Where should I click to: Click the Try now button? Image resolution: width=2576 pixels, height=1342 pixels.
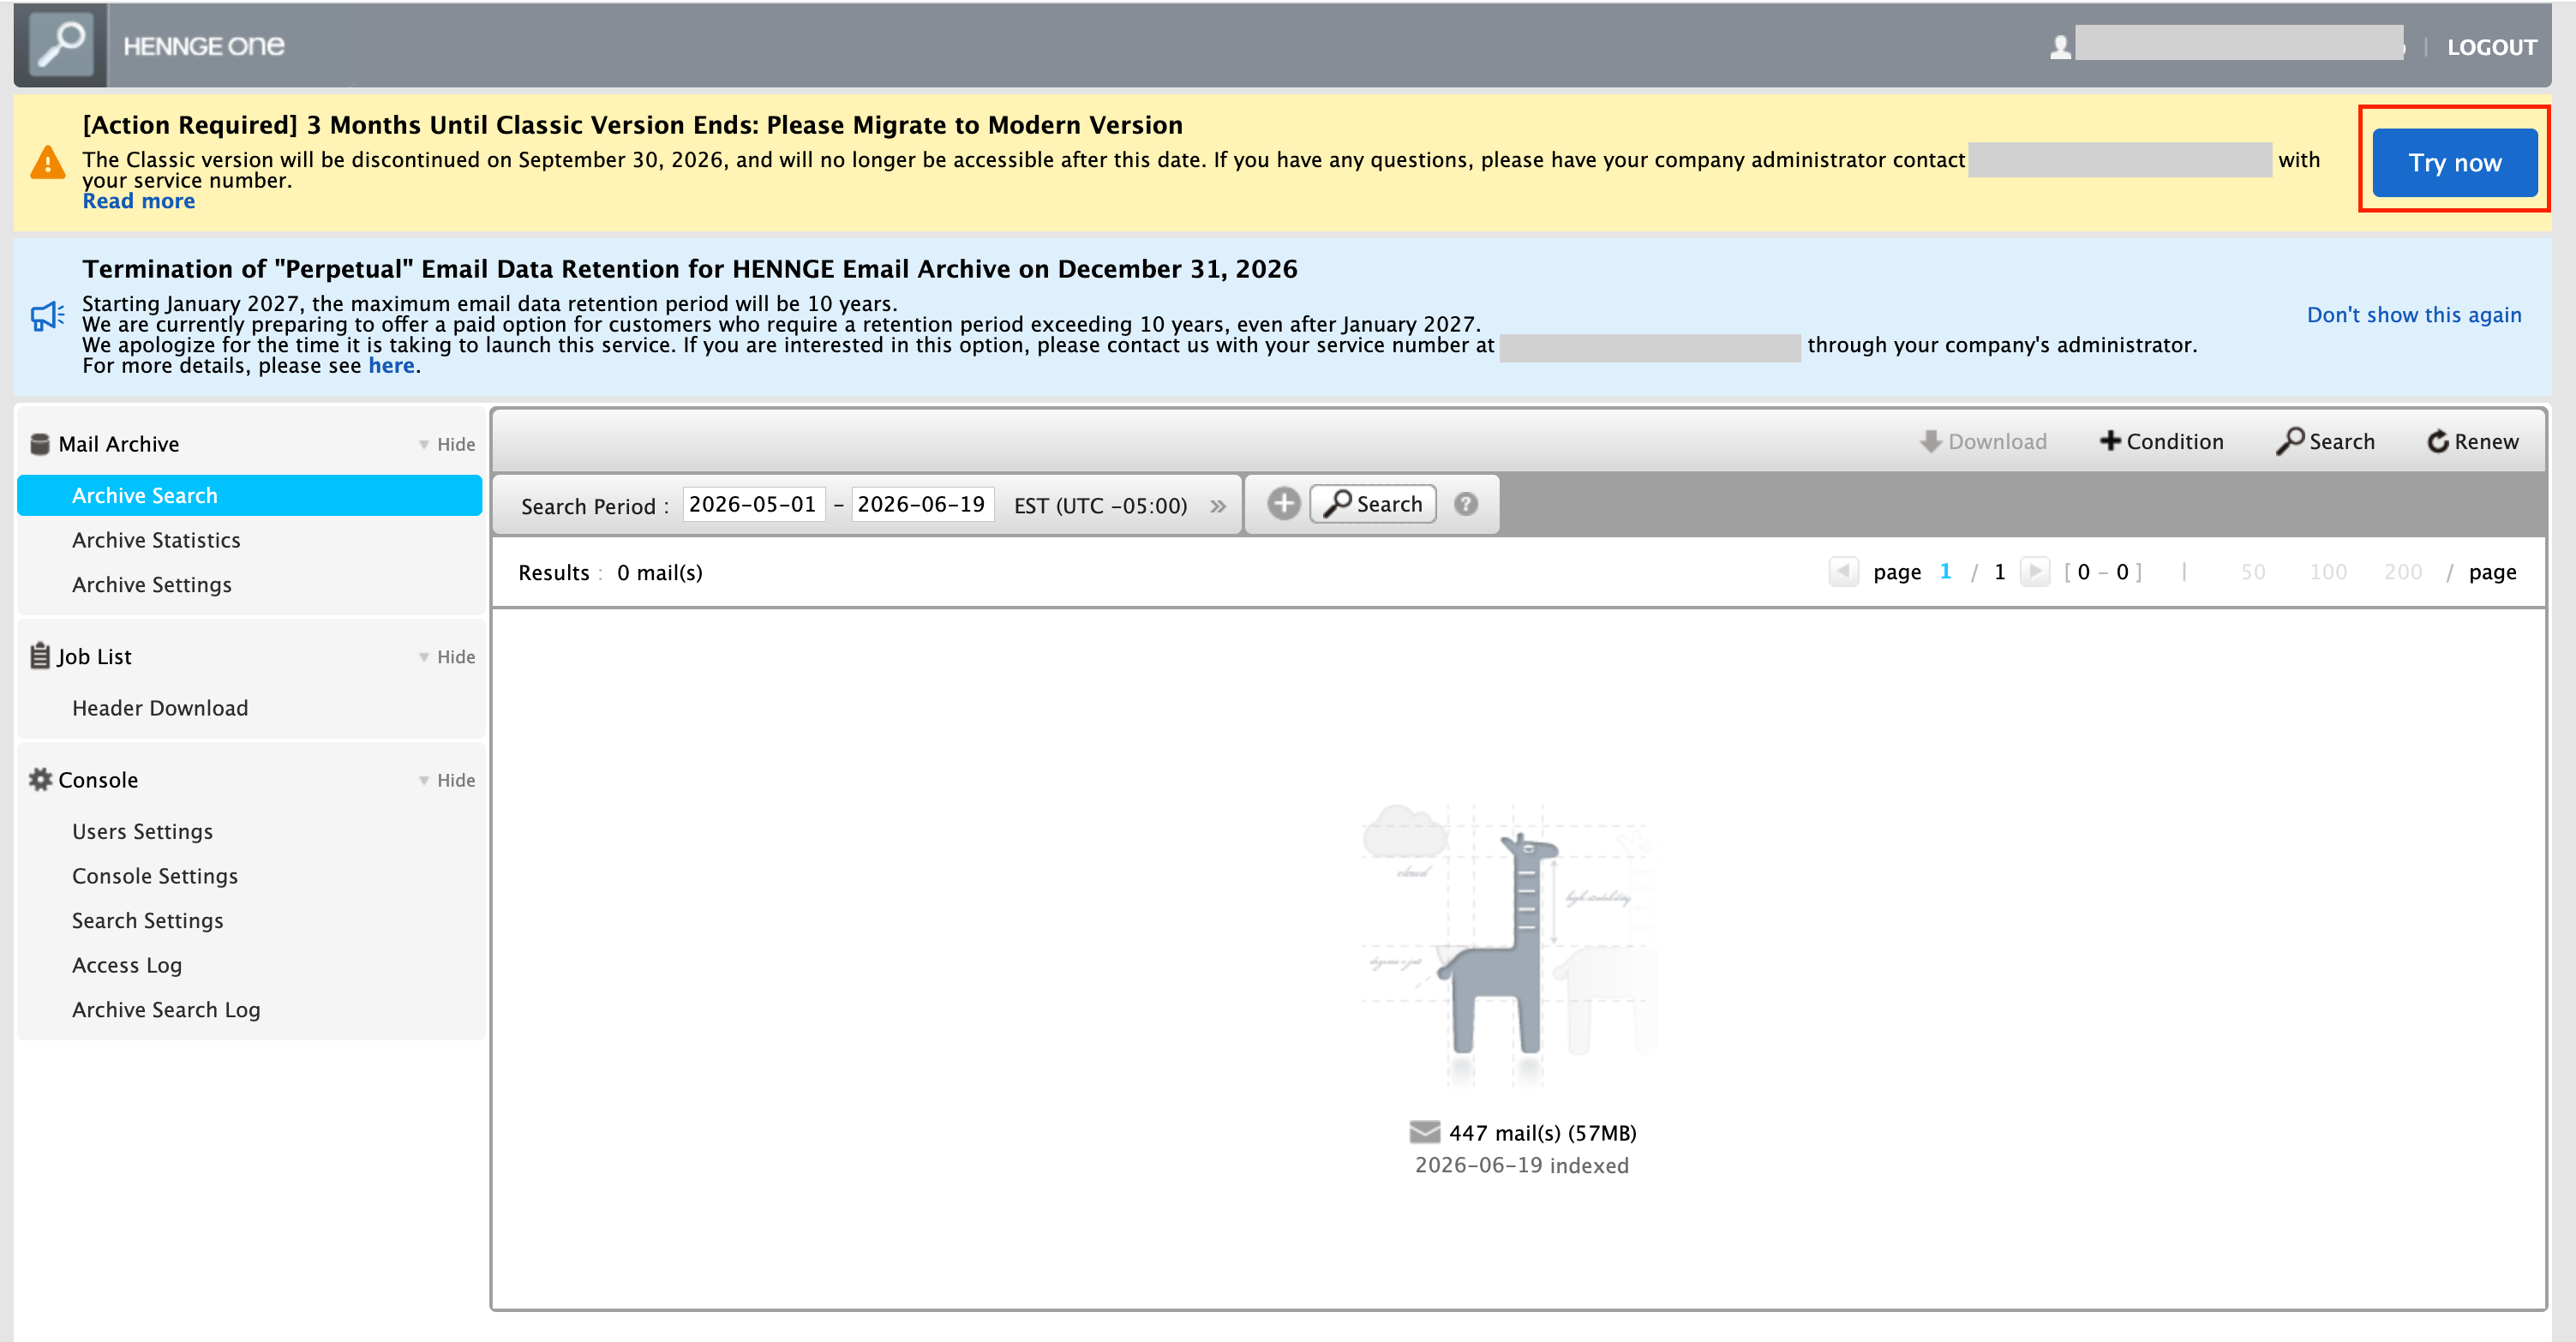[2454, 163]
